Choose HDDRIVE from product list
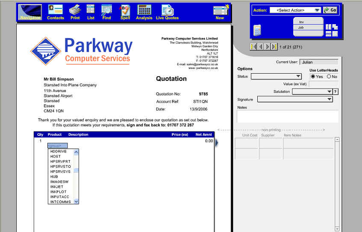 [59, 152]
